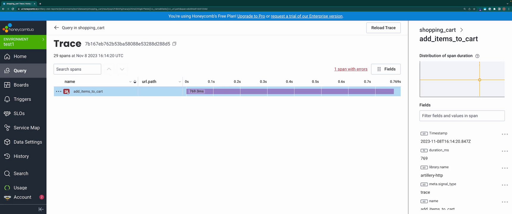Screen dimensions: 512x214
Task: Open options menu for library.name field
Action: (x=505, y=168)
